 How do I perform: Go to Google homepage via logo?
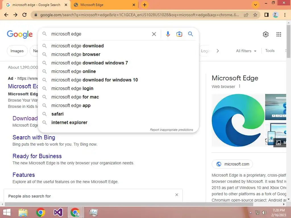(20, 34)
